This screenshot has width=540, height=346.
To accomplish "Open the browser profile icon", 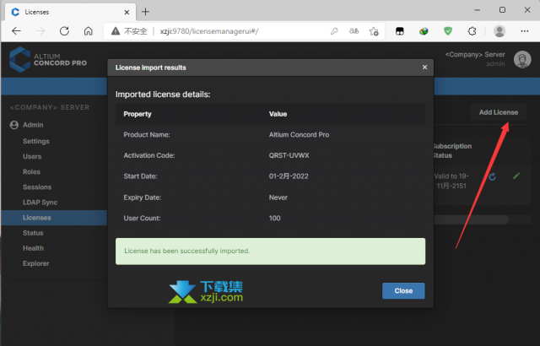I will [x=499, y=31].
